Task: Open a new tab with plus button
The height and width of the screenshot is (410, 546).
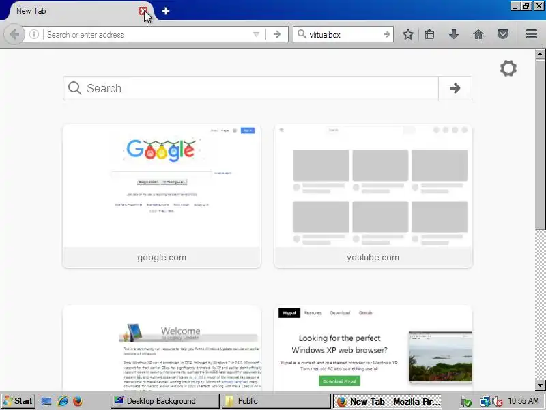Action: point(166,11)
